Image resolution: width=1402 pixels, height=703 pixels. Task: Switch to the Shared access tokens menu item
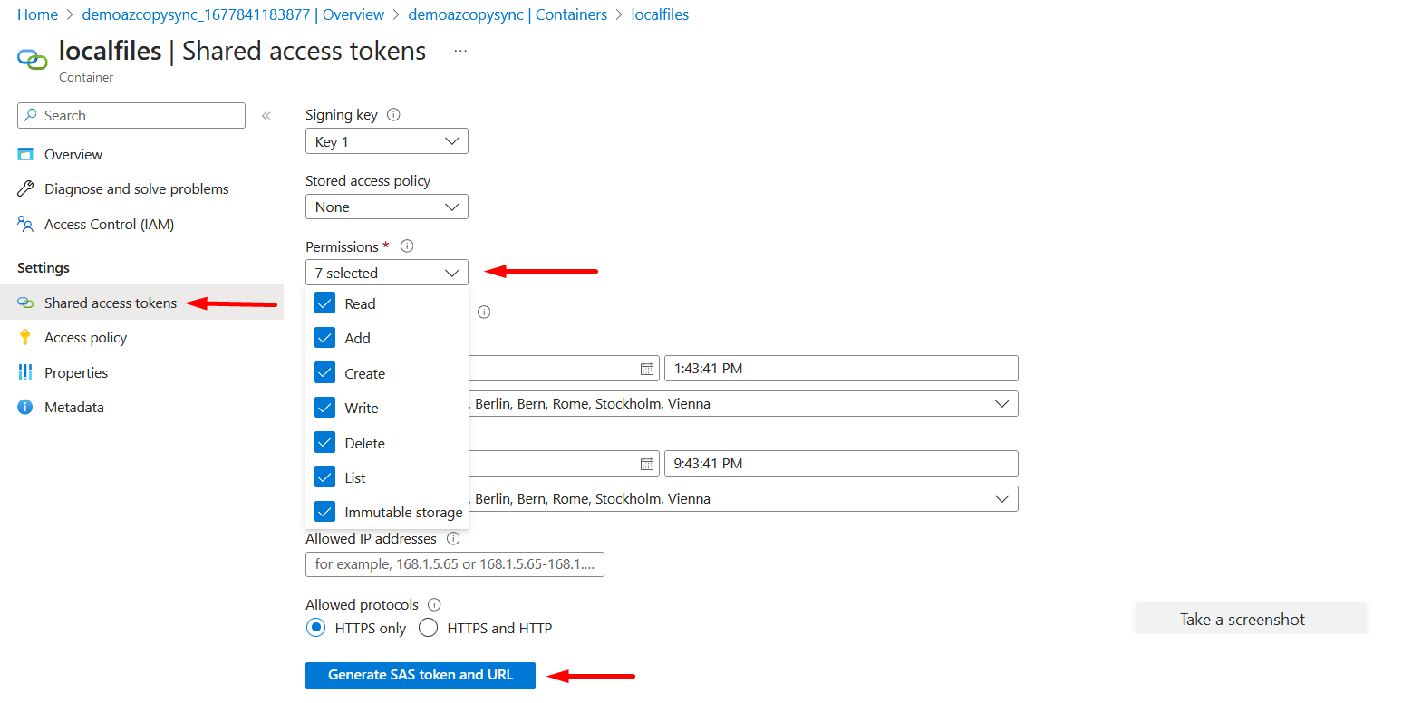(x=111, y=303)
